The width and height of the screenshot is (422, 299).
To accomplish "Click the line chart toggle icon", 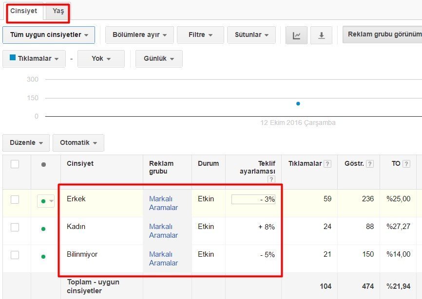I will pos(296,35).
